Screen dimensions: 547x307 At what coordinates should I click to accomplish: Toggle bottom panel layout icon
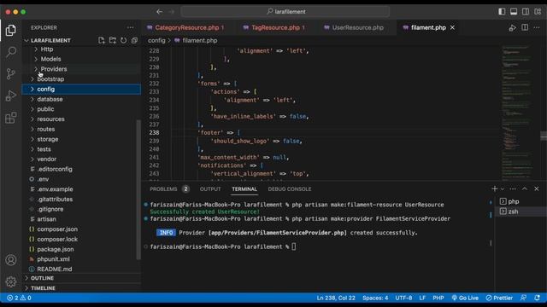coord(514,11)
